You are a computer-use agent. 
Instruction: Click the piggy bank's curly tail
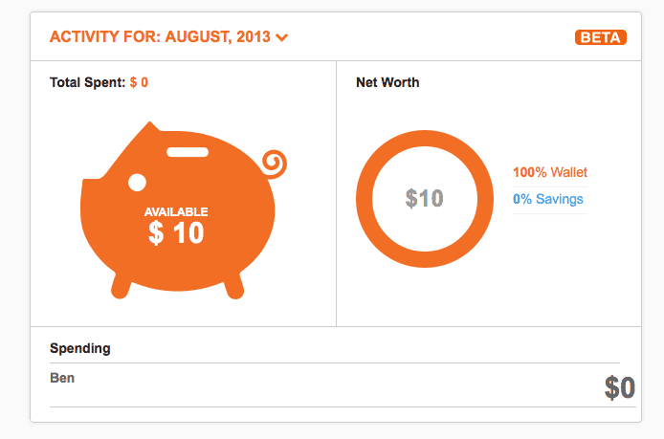pos(274,164)
